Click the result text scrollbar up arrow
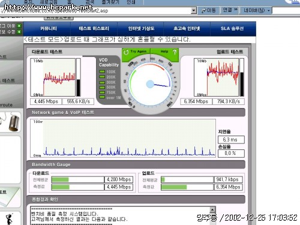The image size is (300, 225). pyautogui.click(x=212, y=209)
